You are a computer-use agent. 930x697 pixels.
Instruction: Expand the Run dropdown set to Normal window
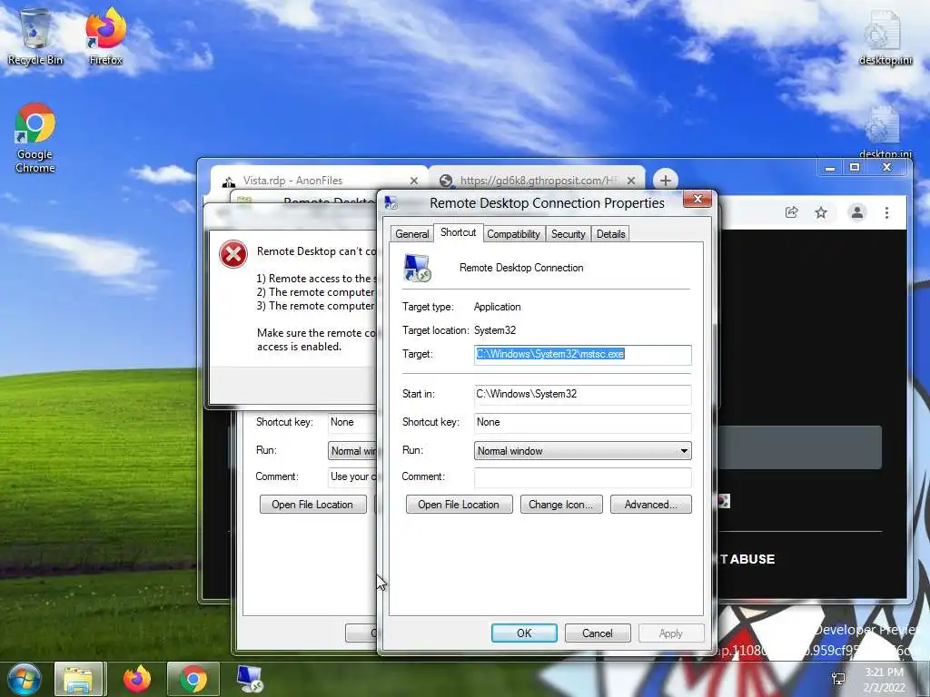click(x=582, y=451)
